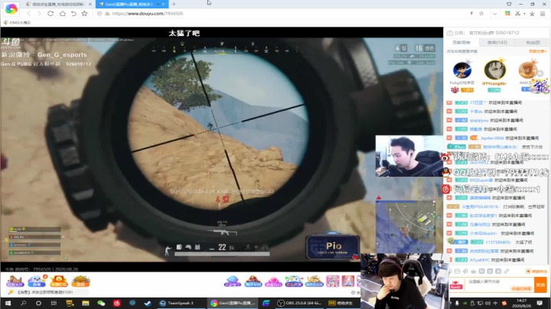Click the chat message text input
Viewport: 551px width, 309px height.
[x=500, y=285]
